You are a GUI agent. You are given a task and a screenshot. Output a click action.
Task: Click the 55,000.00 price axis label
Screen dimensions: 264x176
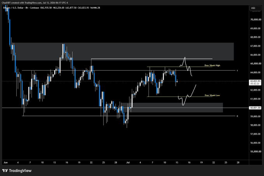(x=255, y=152)
